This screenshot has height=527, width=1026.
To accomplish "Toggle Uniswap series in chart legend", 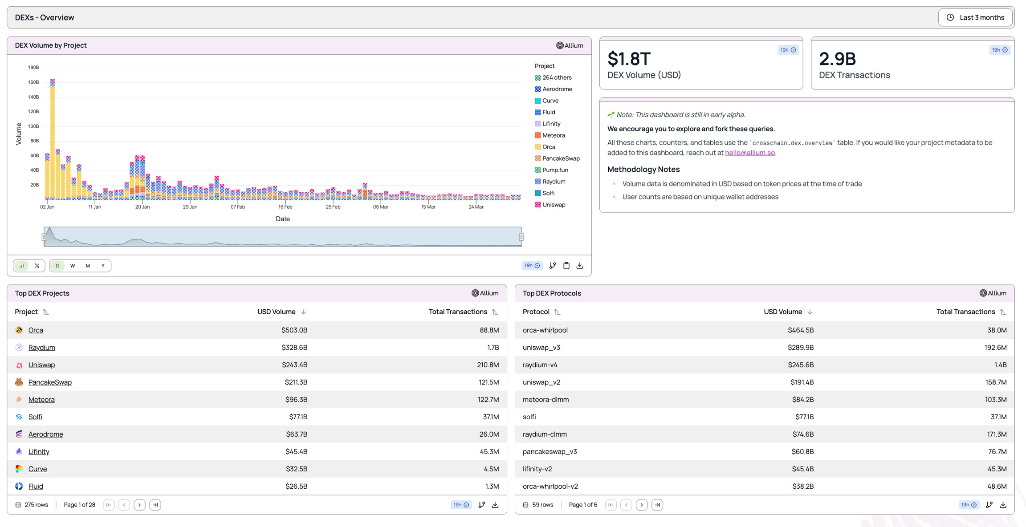I will click(x=550, y=205).
